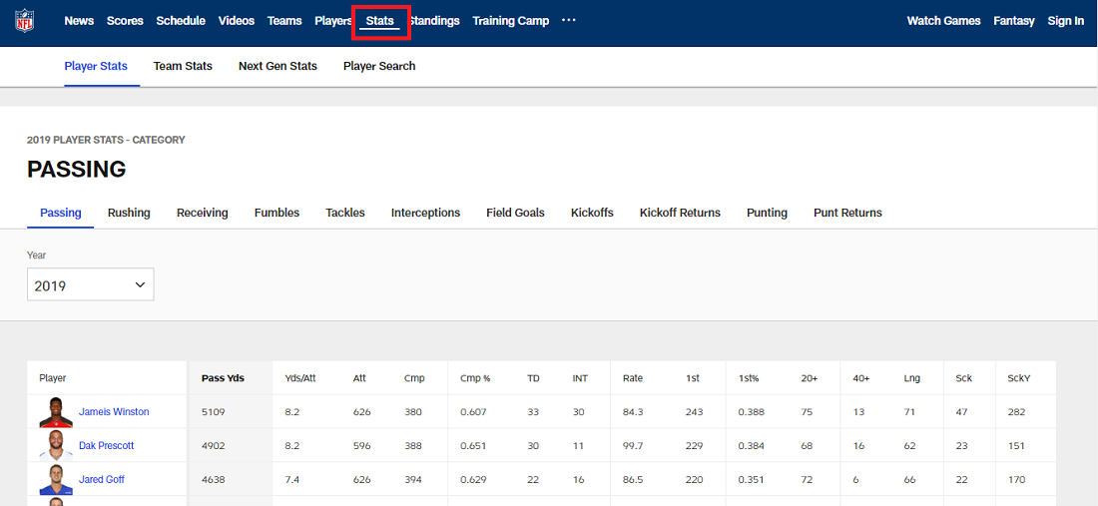This screenshot has height=506, width=1098.
Task: Open the Watch Games link
Action: 943,21
